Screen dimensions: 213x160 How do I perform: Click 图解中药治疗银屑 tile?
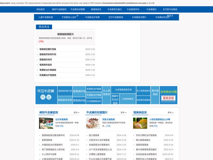(x=115, y=99)
